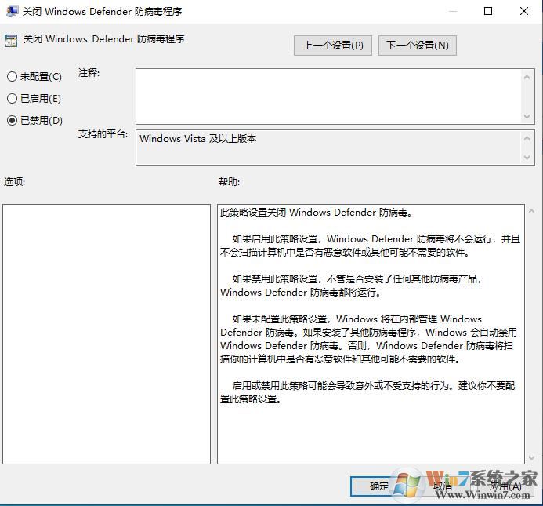Viewport: 543px width, 506px height.
Task: Minimize the policy dialog window
Action: tap(453, 12)
